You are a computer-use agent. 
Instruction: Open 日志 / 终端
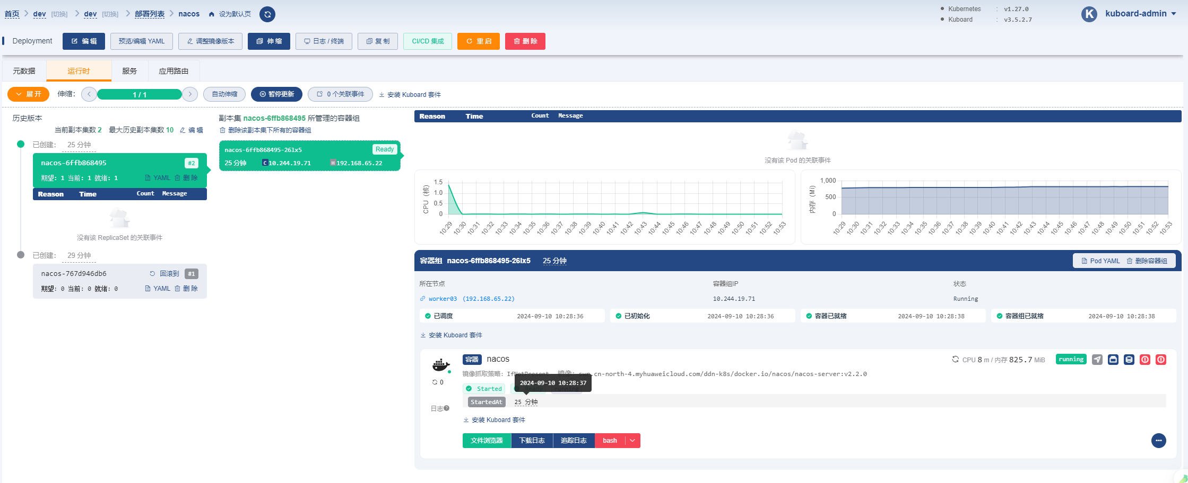pos(324,41)
